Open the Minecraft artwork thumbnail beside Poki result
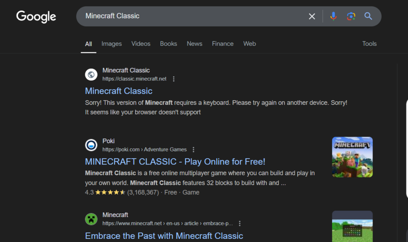 pos(352,157)
